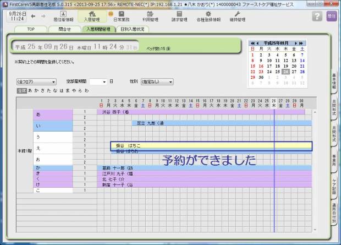Click the yellow help question mark icon
The width and height of the screenshot is (341, 245).
(317, 17)
